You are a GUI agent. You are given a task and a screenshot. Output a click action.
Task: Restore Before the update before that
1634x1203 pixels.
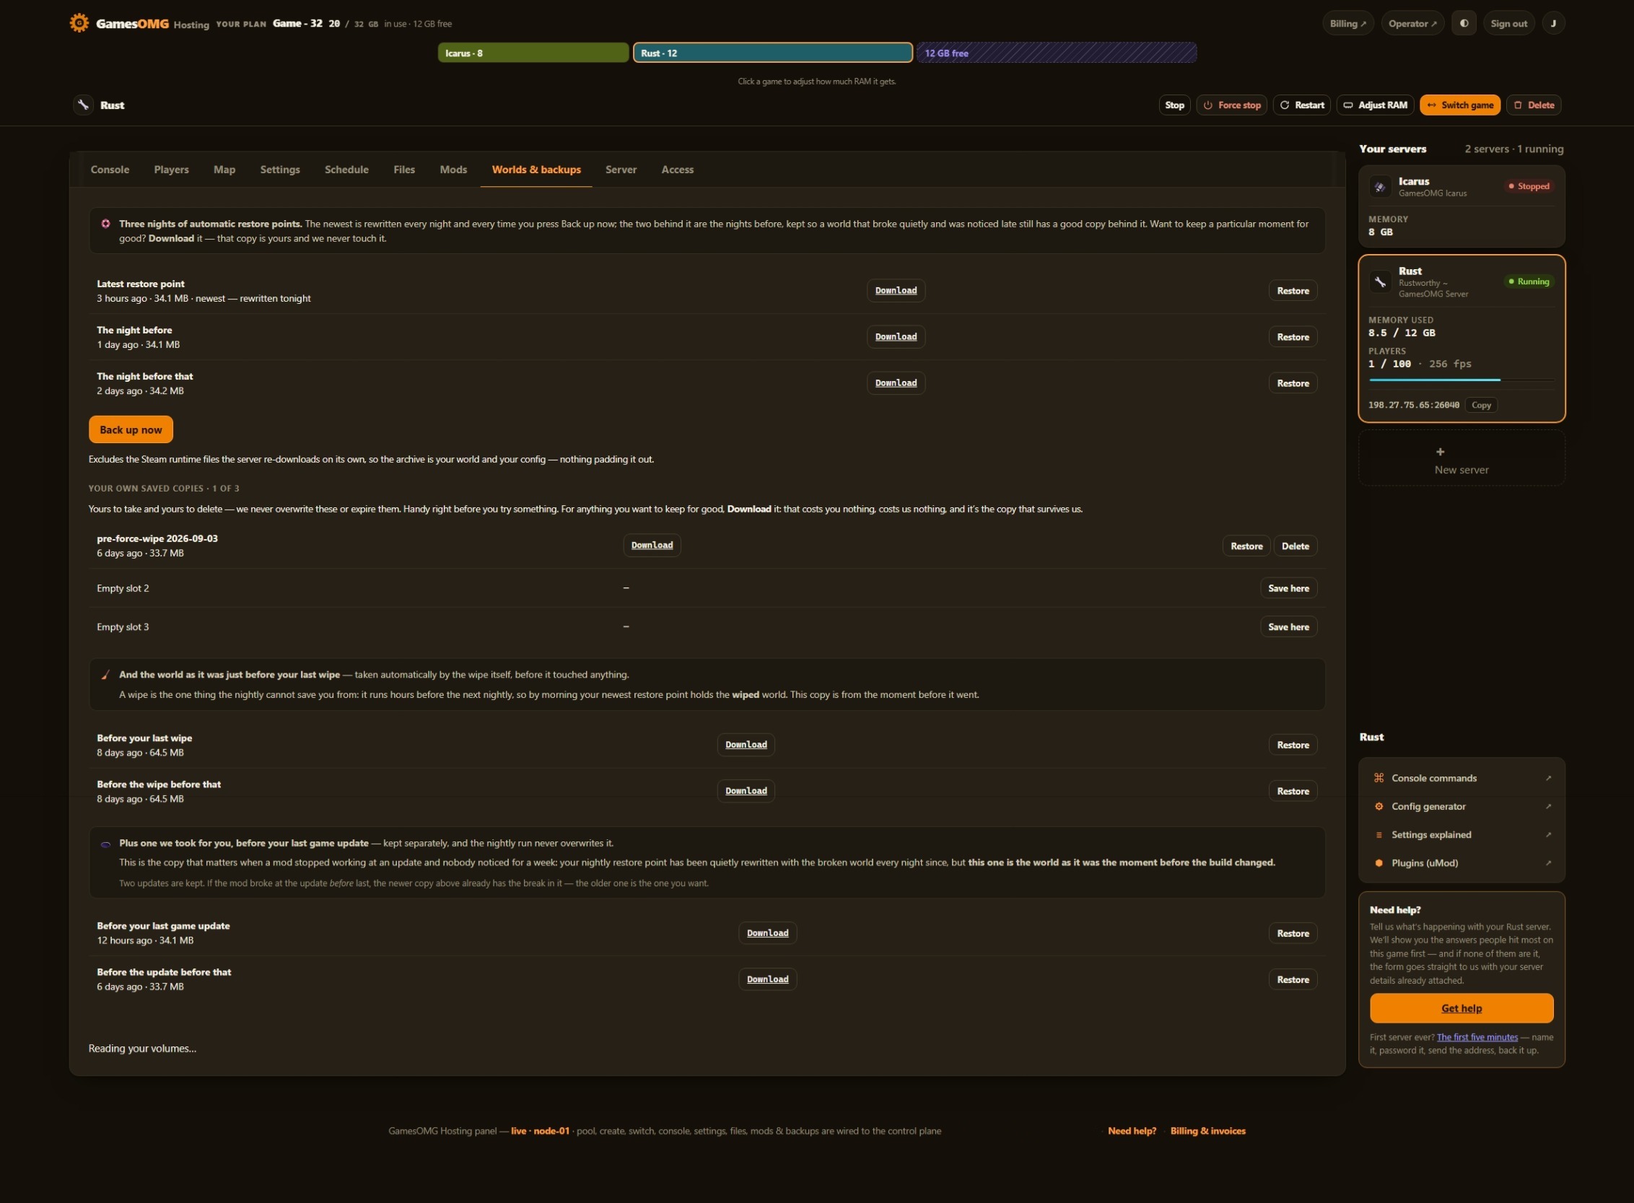pos(1293,979)
